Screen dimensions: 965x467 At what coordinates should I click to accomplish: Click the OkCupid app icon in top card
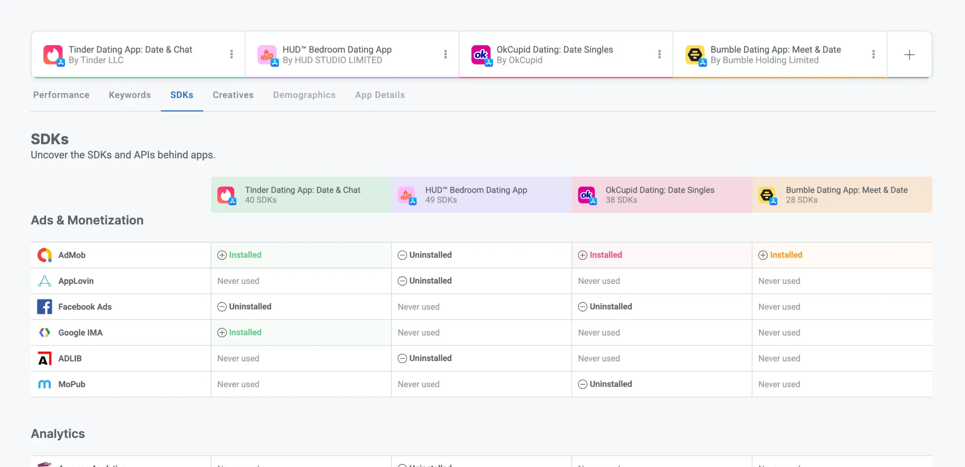tap(481, 55)
